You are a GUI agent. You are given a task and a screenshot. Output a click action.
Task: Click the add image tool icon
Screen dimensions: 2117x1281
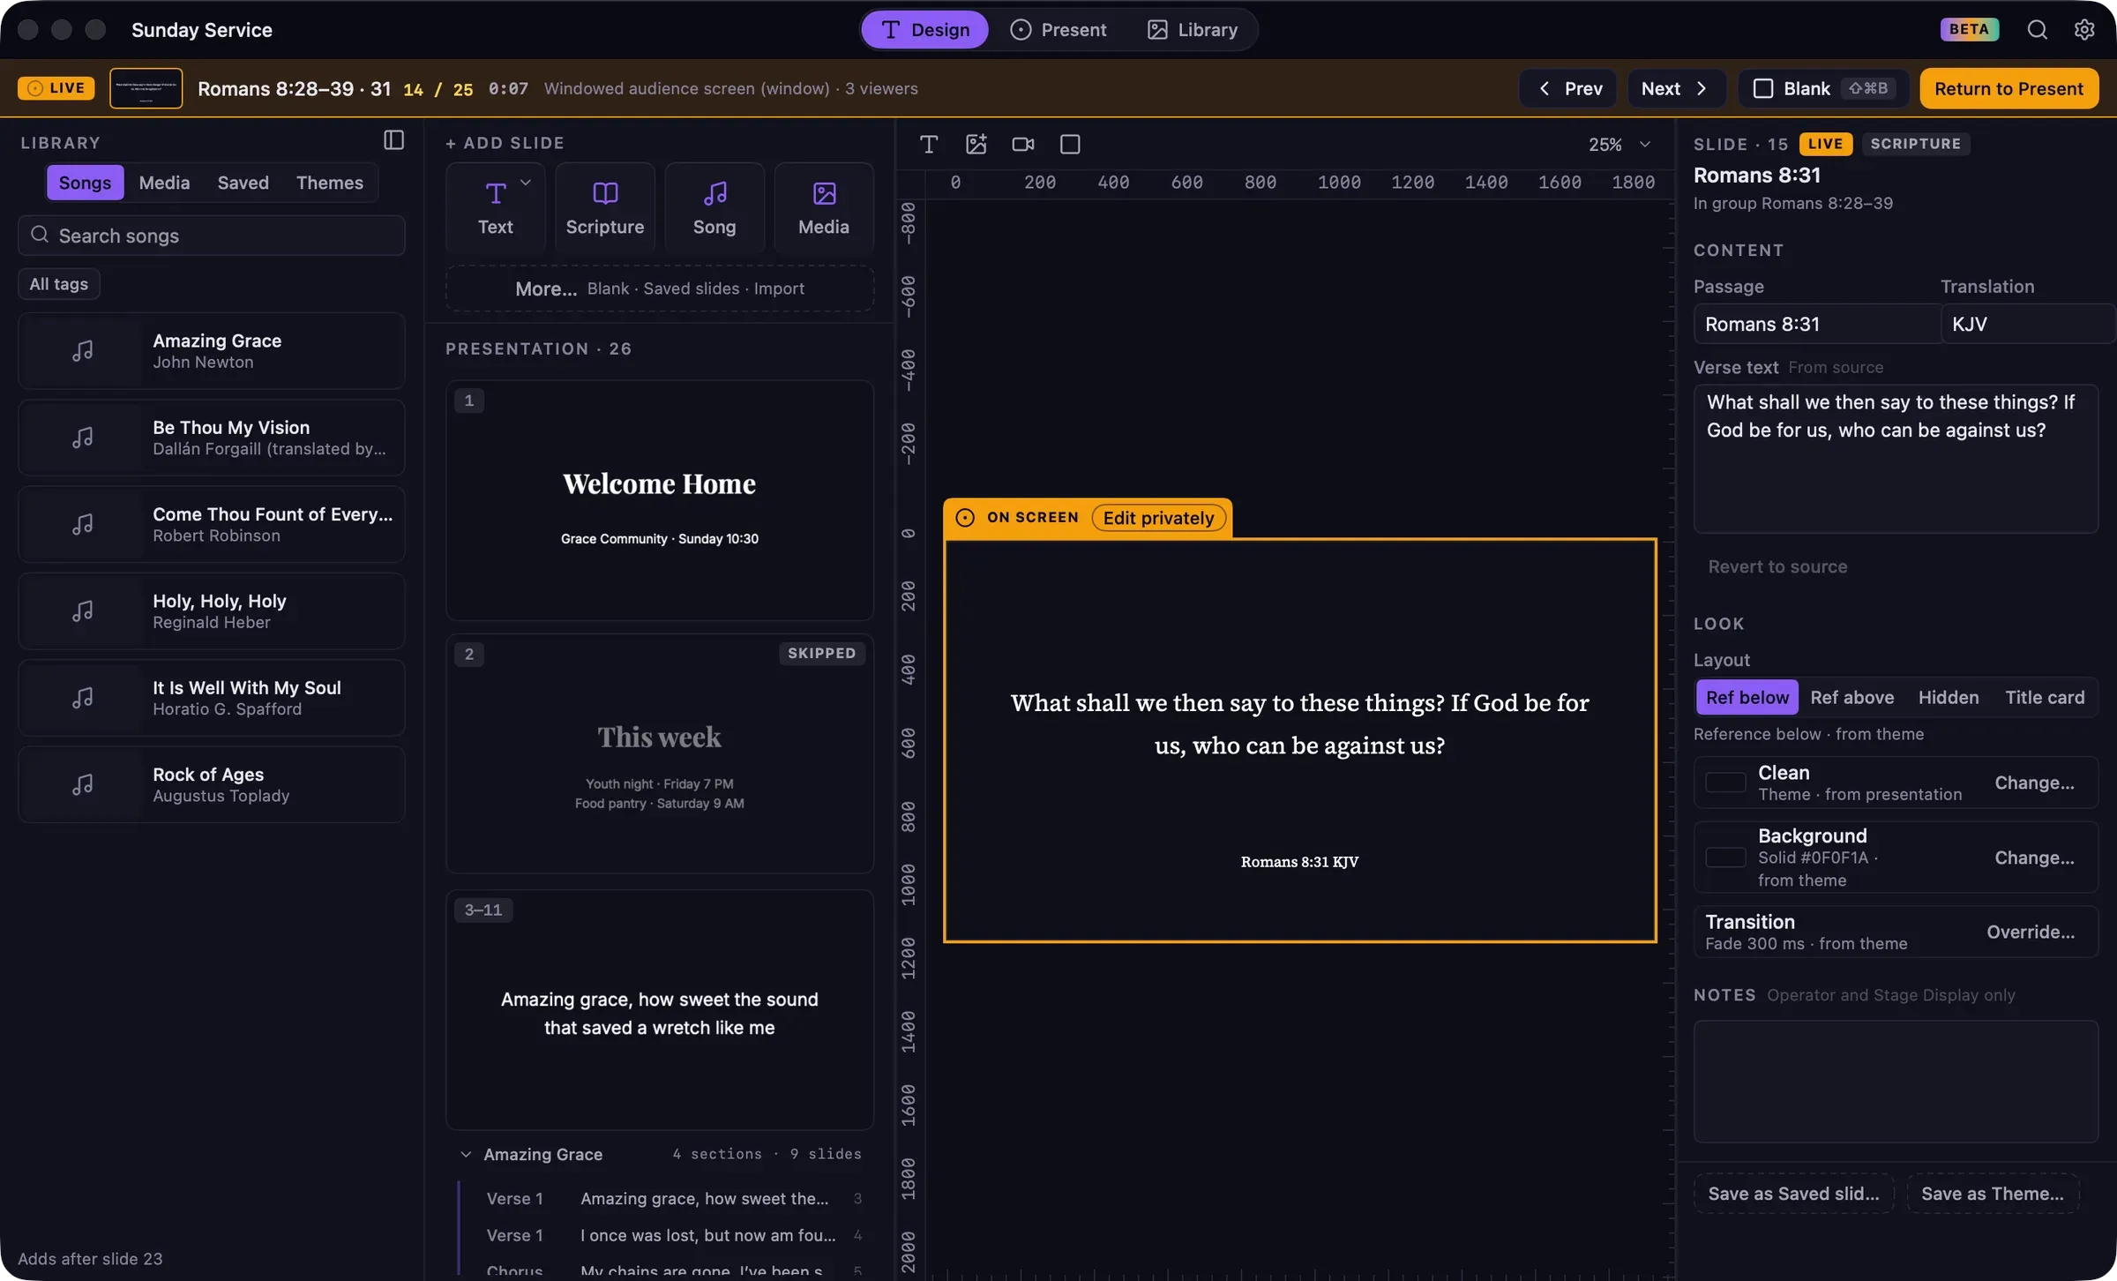[x=976, y=144]
